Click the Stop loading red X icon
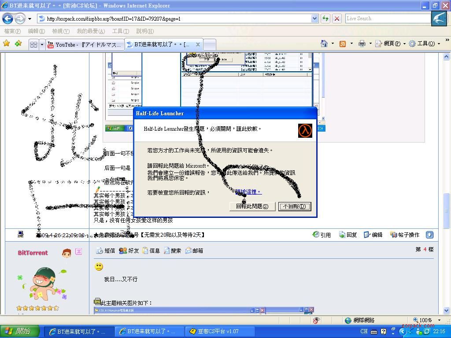The image size is (451, 338). (x=337, y=18)
